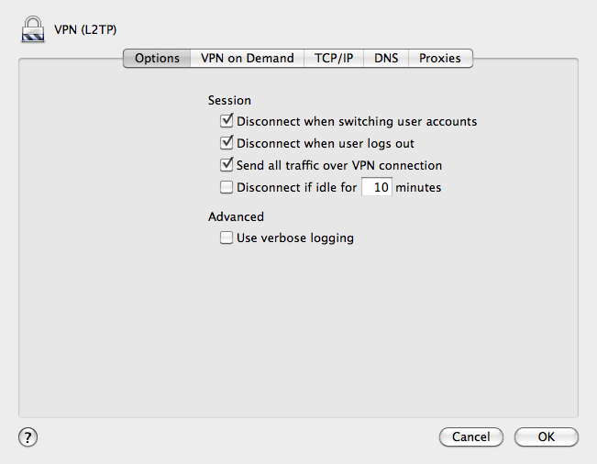This screenshot has height=464, width=597.
Task: Open help with the question mark button
Action: pyautogui.click(x=28, y=436)
